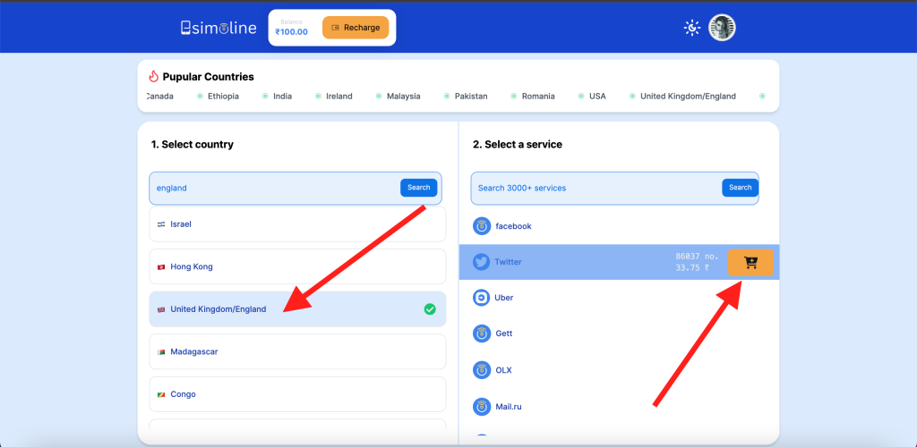Click the Uber service icon
This screenshot has width=917, height=447.
(x=481, y=298)
